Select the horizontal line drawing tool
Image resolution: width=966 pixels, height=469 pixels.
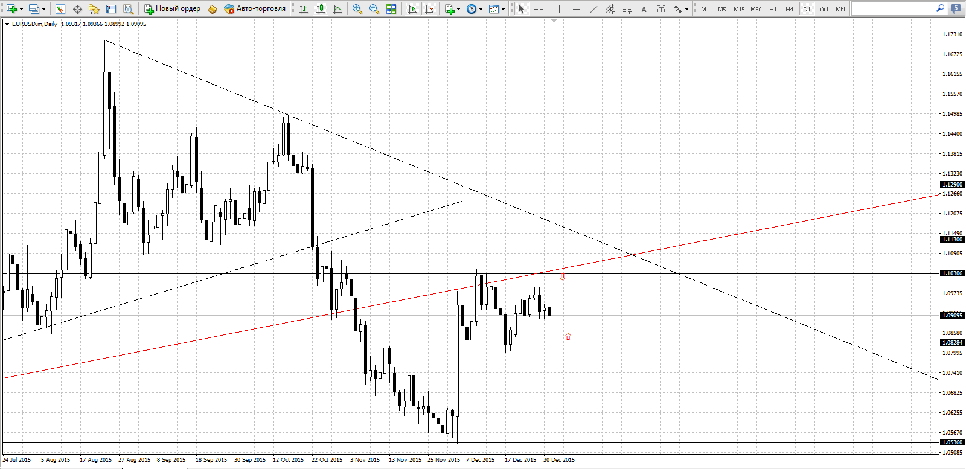pyautogui.click(x=577, y=9)
